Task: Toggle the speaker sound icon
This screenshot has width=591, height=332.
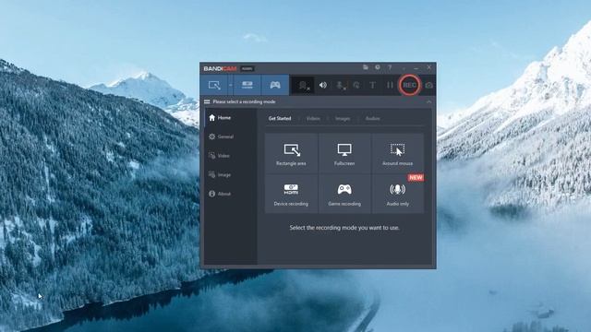Action: [323, 86]
